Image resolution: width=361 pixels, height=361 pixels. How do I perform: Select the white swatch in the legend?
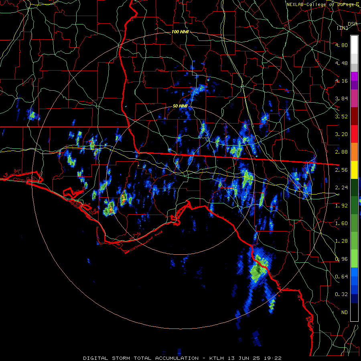(354, 45)
